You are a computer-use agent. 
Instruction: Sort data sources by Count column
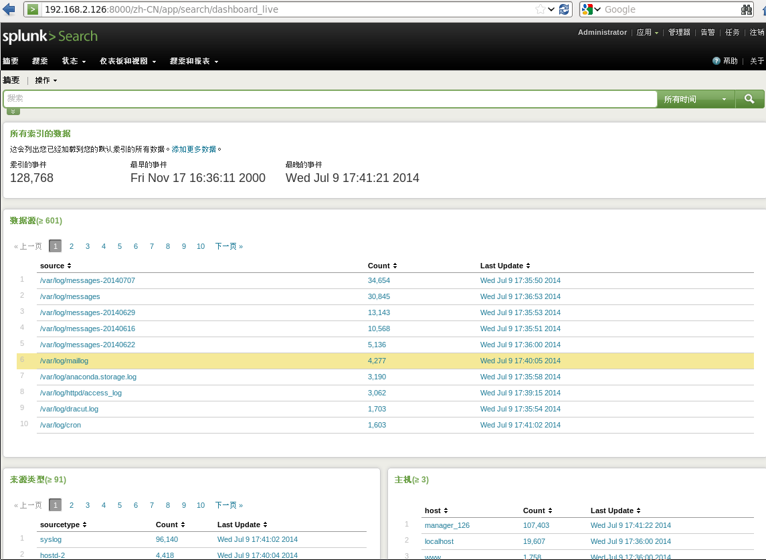click(x=383, y=266)
